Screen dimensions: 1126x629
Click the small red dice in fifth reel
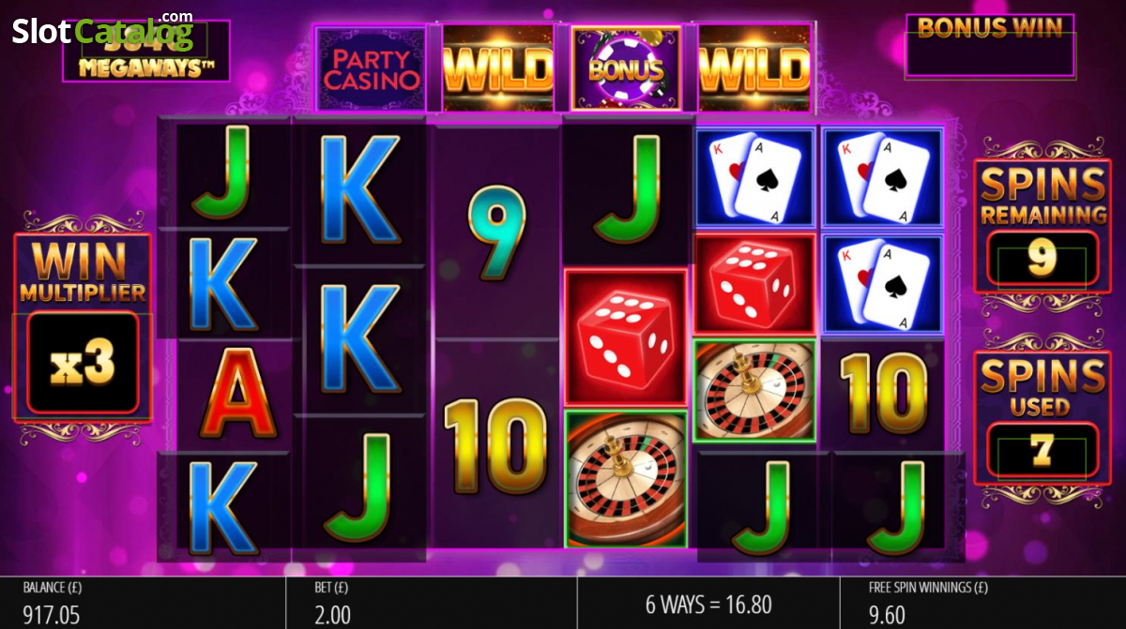(x=753, y=284)
